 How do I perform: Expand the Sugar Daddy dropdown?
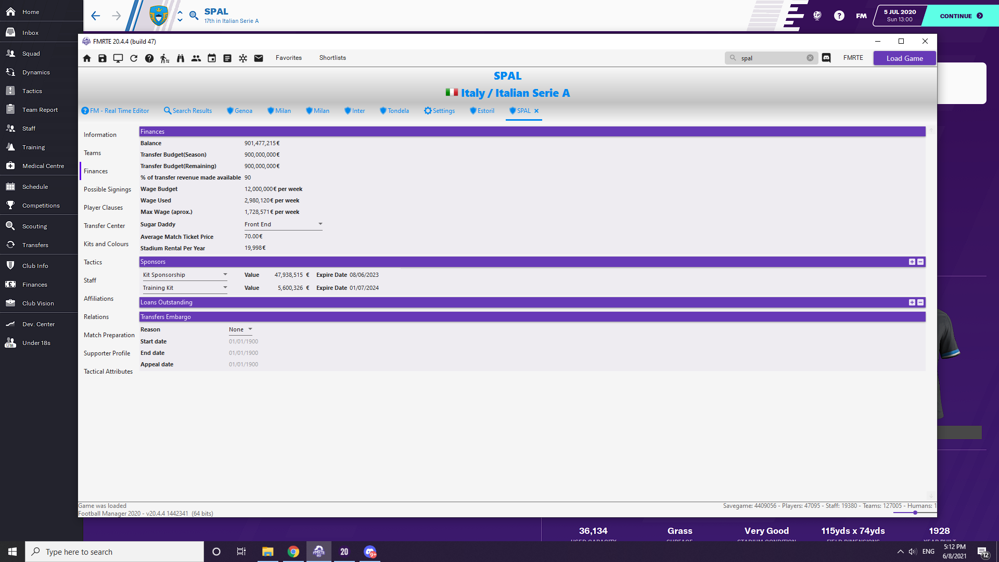point(321,224)
